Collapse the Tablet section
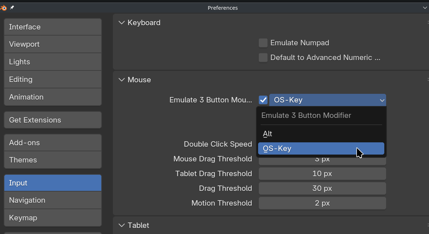429x234 pixels. [121, 225]
